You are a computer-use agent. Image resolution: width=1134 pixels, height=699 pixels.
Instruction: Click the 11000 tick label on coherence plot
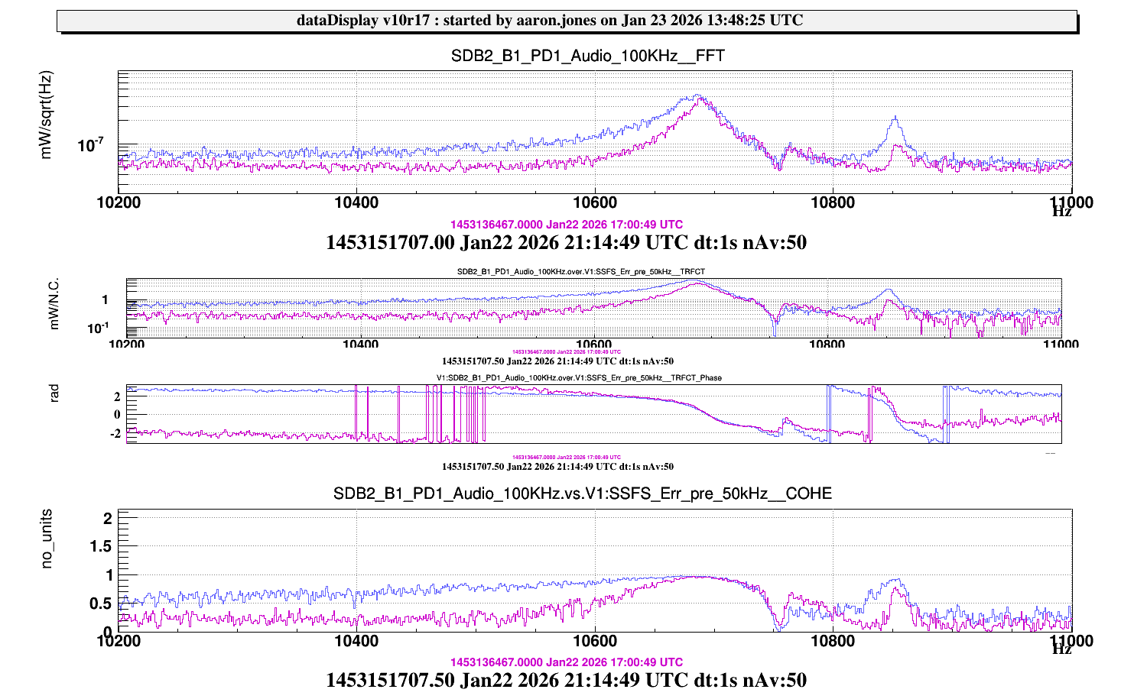click(1071, 641)
